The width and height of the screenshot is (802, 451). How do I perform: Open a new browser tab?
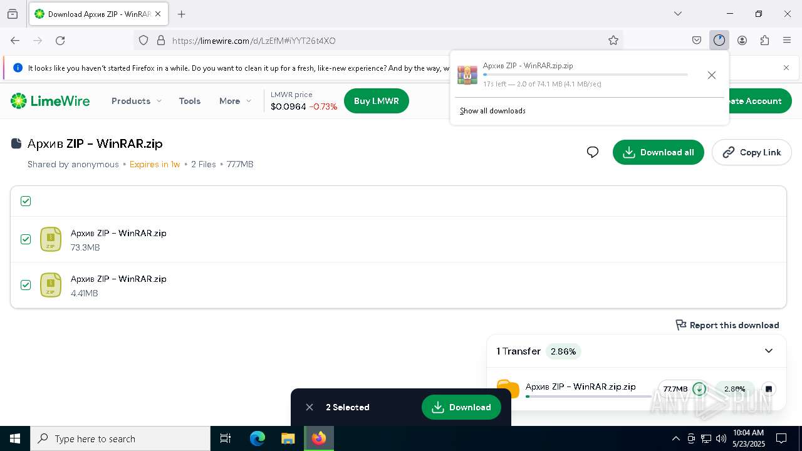pos(182,14)
